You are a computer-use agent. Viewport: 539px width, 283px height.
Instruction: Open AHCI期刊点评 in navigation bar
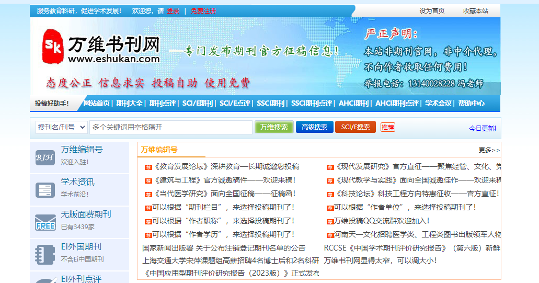(x=397, y=103)
